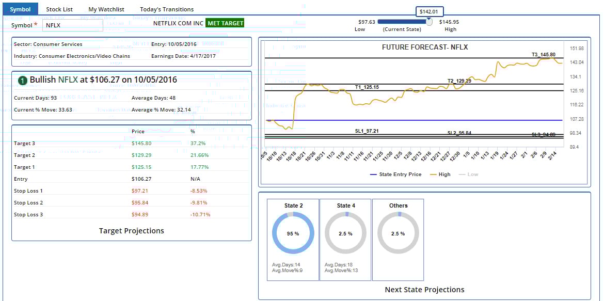
Task: Click the State 2 donut chart
Action: click(293, 233)
